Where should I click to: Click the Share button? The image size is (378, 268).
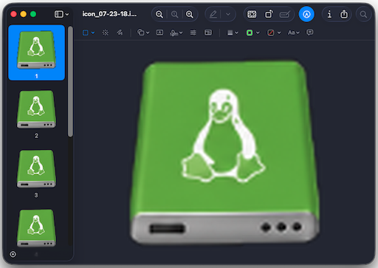(x=344, y=14)
